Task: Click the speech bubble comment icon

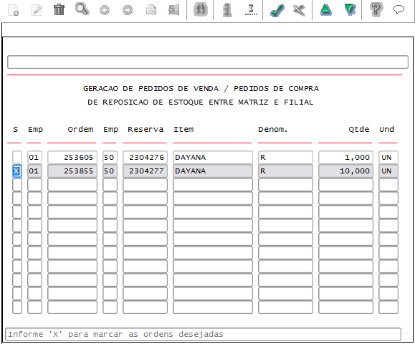Action: tap(399, 9)
